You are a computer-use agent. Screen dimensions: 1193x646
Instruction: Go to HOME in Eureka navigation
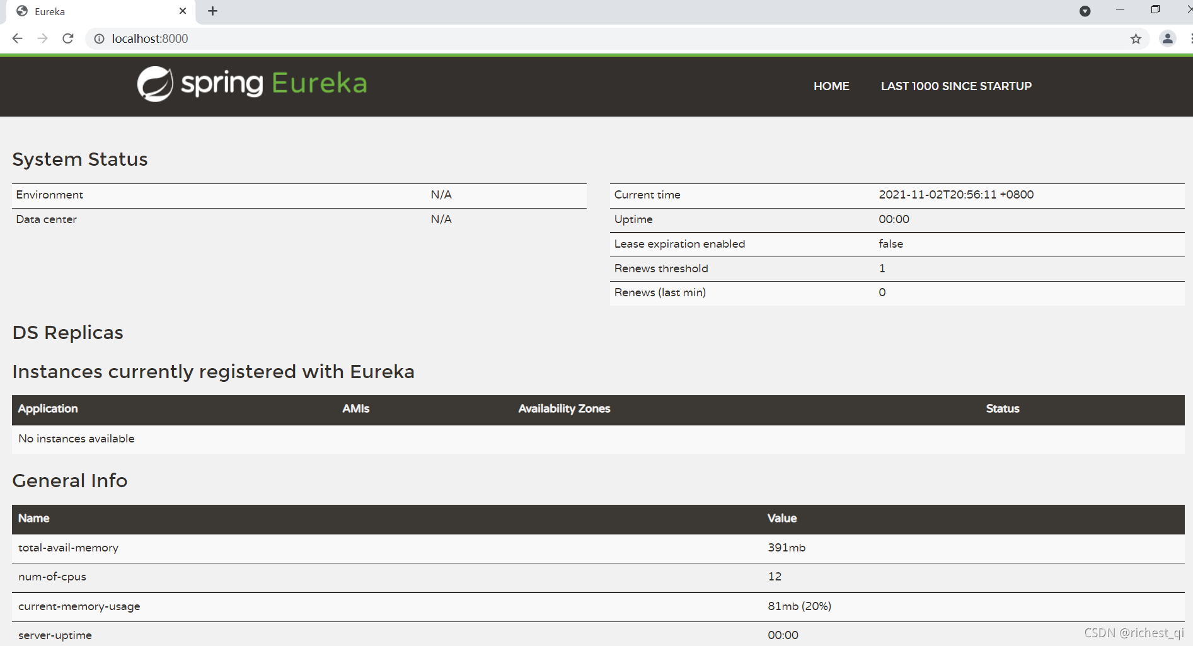point(831,86)
